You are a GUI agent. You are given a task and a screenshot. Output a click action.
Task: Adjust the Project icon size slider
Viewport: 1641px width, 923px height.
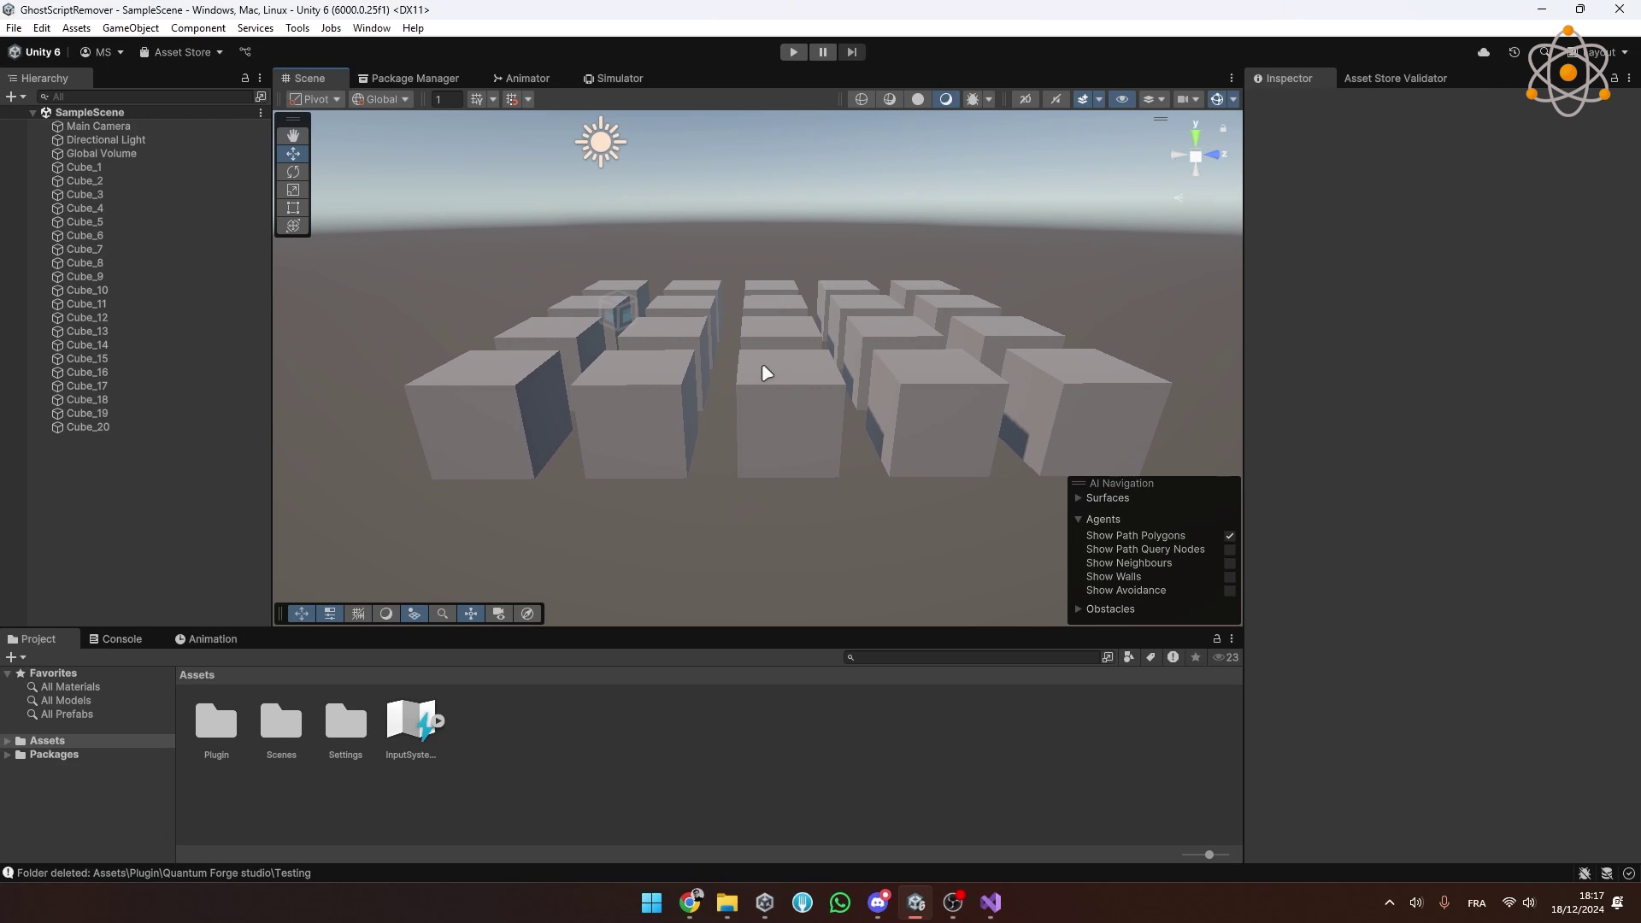pos(1209,855)
